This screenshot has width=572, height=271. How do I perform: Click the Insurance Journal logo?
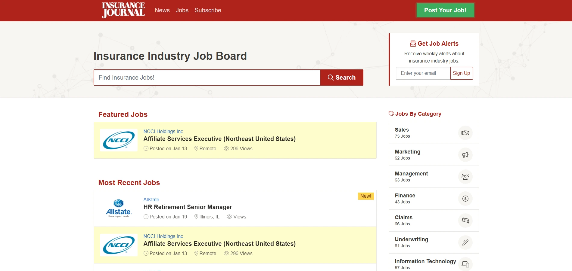[x=123, y=10]
